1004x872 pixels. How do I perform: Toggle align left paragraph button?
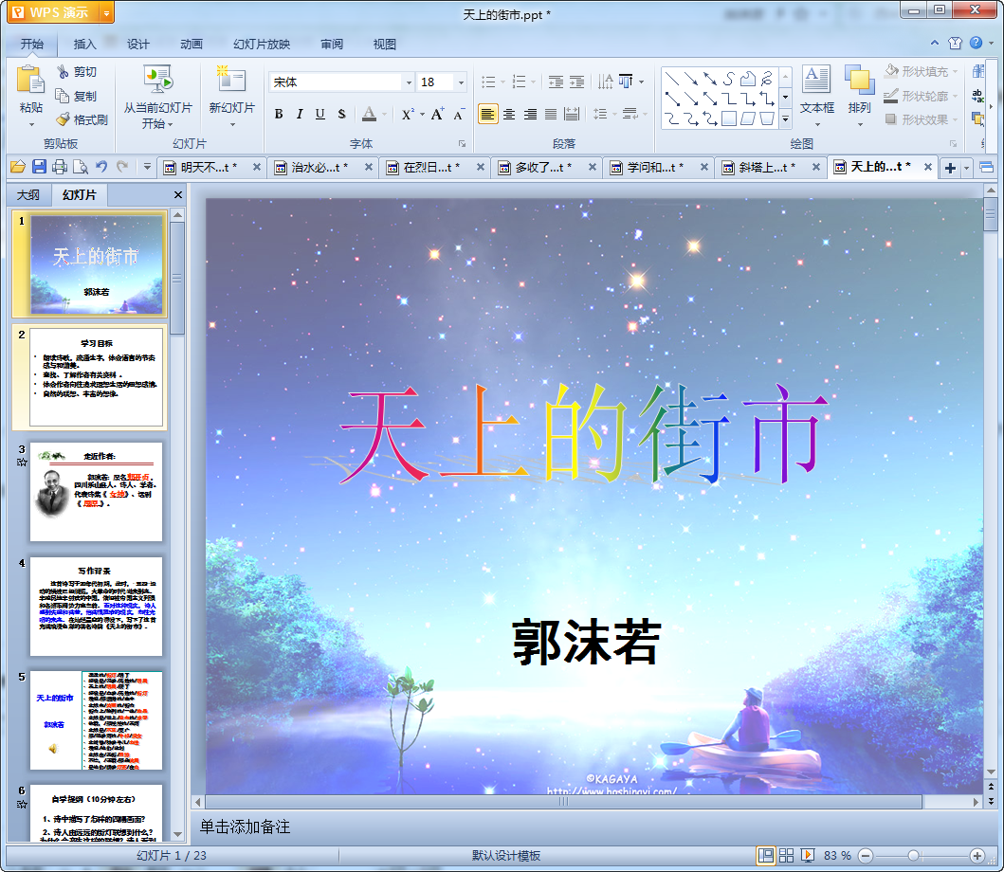coord(488,114)
